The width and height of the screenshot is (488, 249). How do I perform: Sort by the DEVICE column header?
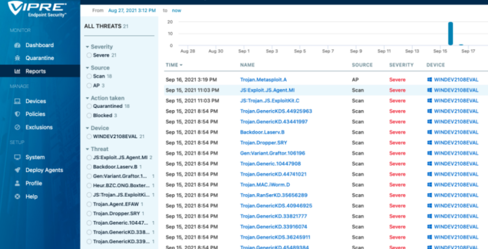pos(436,65)
